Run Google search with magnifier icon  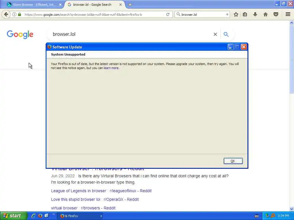coord(226,34)
